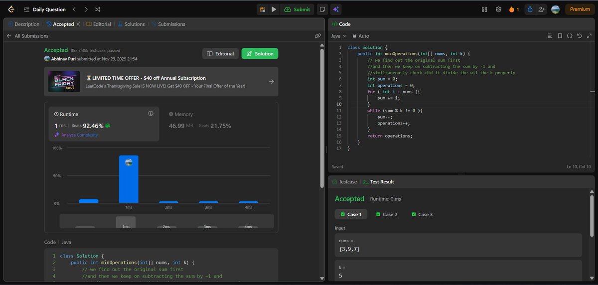Click line 11 while loop in editor
Image resolution: width=598 pixels, height=285 pixels.
coord(395,110)
